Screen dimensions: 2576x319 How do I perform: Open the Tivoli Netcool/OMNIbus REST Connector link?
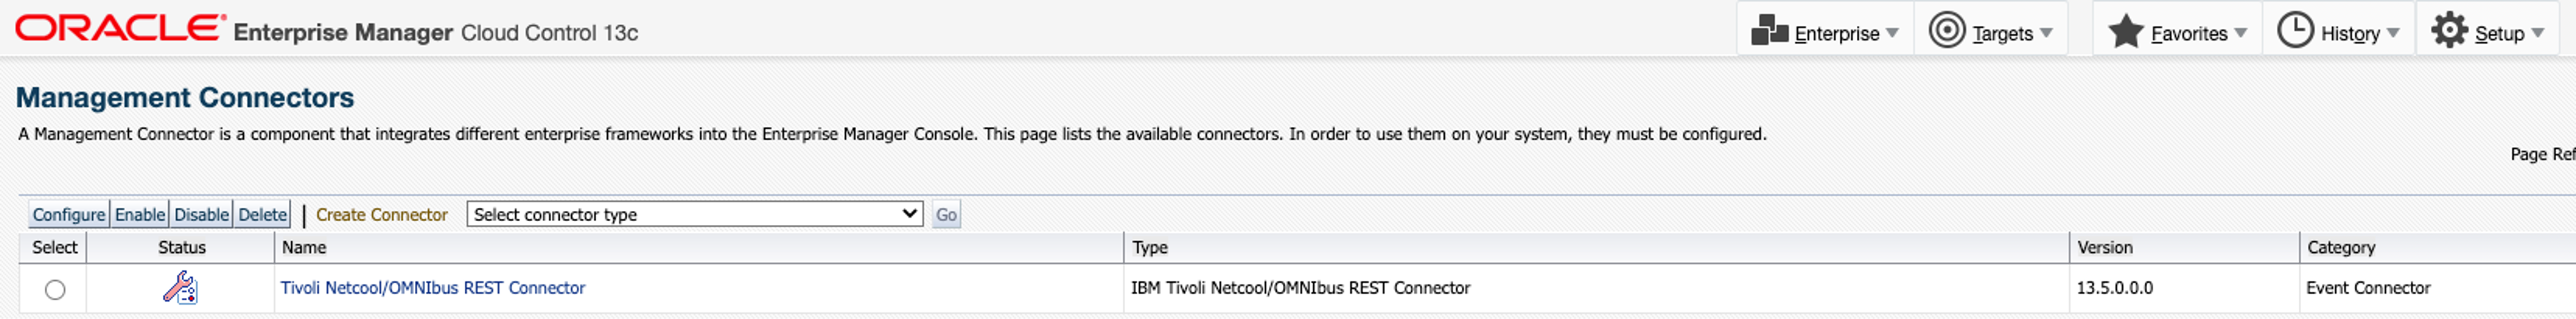pos(432,288)
